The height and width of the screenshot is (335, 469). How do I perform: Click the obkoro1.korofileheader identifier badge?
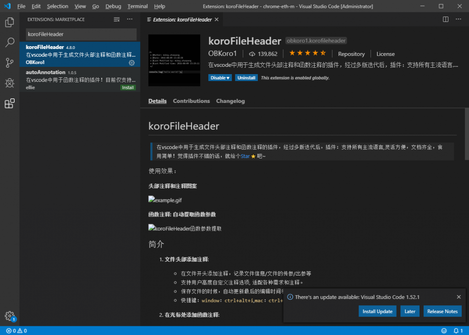316,41
